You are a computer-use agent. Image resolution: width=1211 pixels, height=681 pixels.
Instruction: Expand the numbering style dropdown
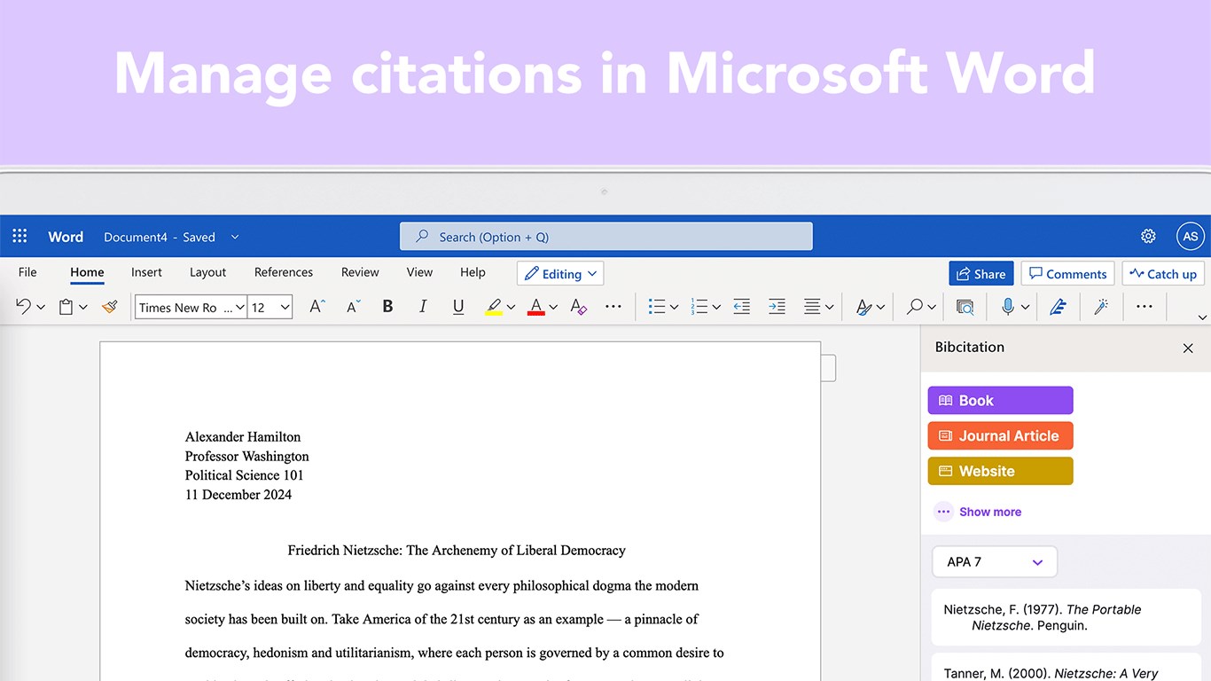click(716, 308)
